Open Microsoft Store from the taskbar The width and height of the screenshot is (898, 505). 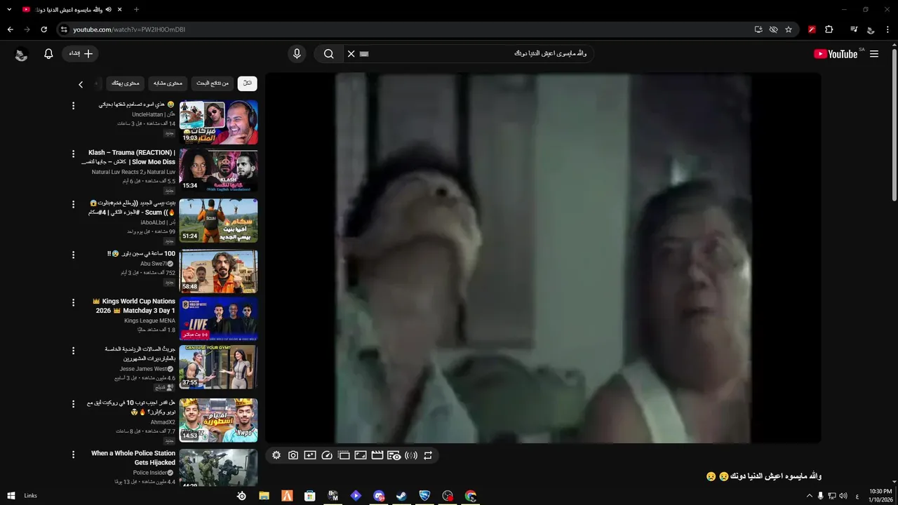[x=309, y=496]
